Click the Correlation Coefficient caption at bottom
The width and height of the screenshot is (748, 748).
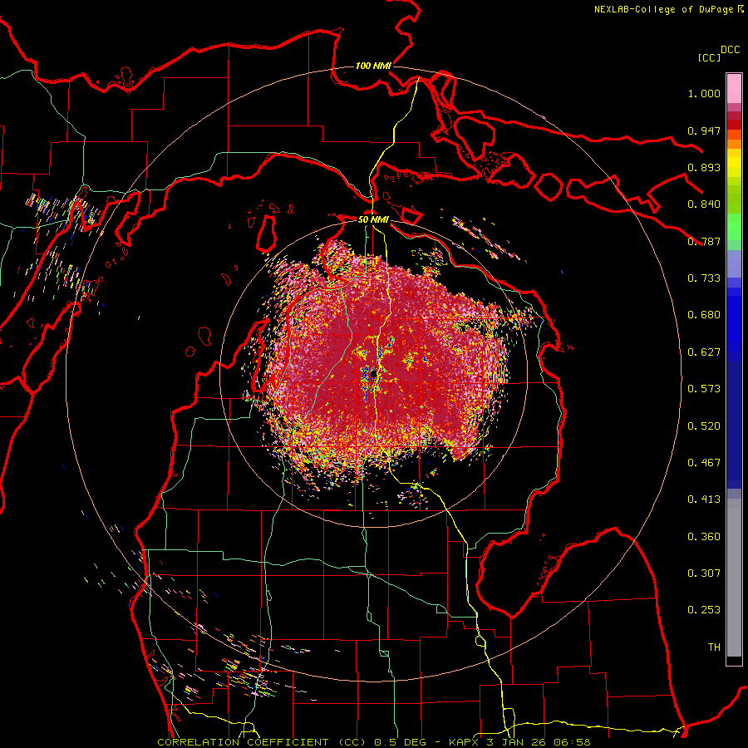point(374,742)
